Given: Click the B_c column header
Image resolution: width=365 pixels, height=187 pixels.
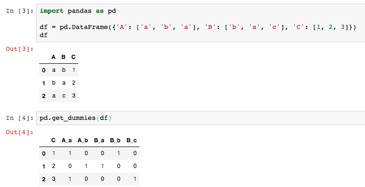Looking at the screenshot, I should pos(132,140).
